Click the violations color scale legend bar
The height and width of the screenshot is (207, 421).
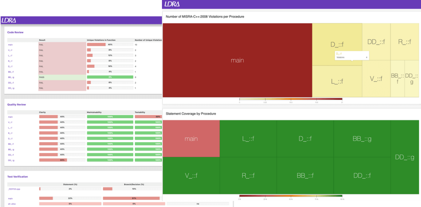[290, 99]
